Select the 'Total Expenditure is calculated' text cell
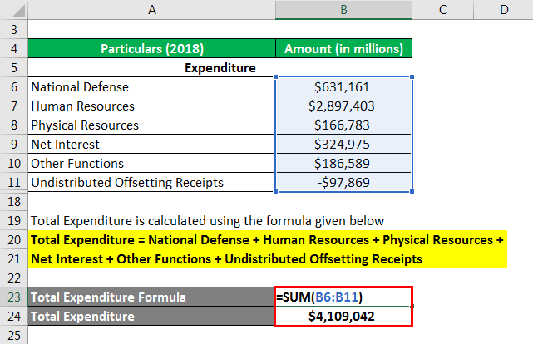 (x=207, y=221)
